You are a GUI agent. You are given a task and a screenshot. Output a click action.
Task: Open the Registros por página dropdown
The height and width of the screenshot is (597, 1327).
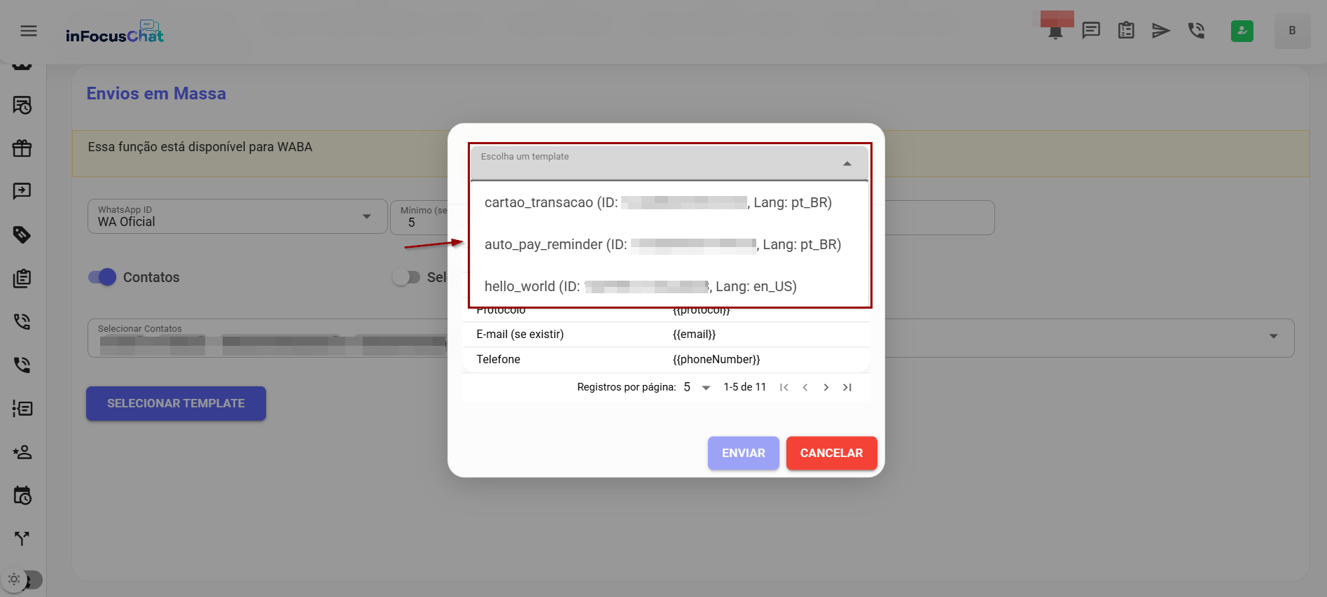(x=697, y=388)
